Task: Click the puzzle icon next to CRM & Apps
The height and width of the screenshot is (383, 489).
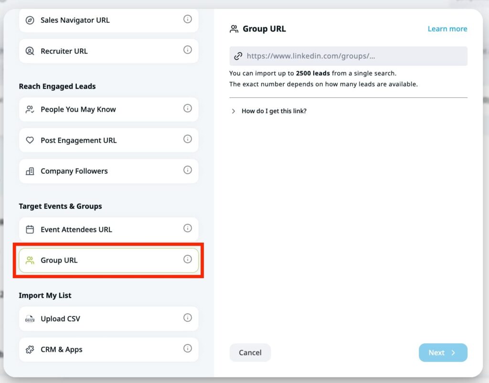Action: [x=30, y=349]
